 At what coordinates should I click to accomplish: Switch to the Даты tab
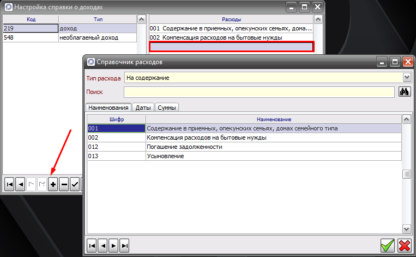pyautogui.click(x=143, y=108)
